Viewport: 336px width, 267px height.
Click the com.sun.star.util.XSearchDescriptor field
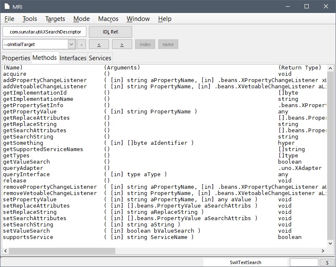(44, 32)
